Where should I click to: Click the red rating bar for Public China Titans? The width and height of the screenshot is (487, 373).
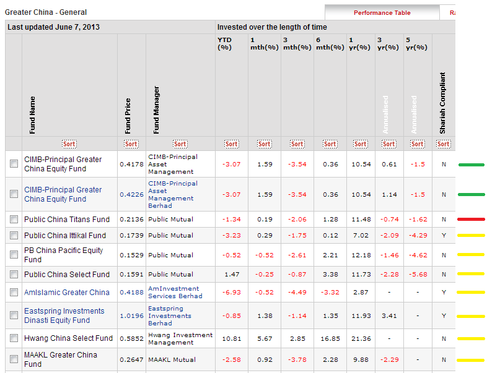click(471, 219)
